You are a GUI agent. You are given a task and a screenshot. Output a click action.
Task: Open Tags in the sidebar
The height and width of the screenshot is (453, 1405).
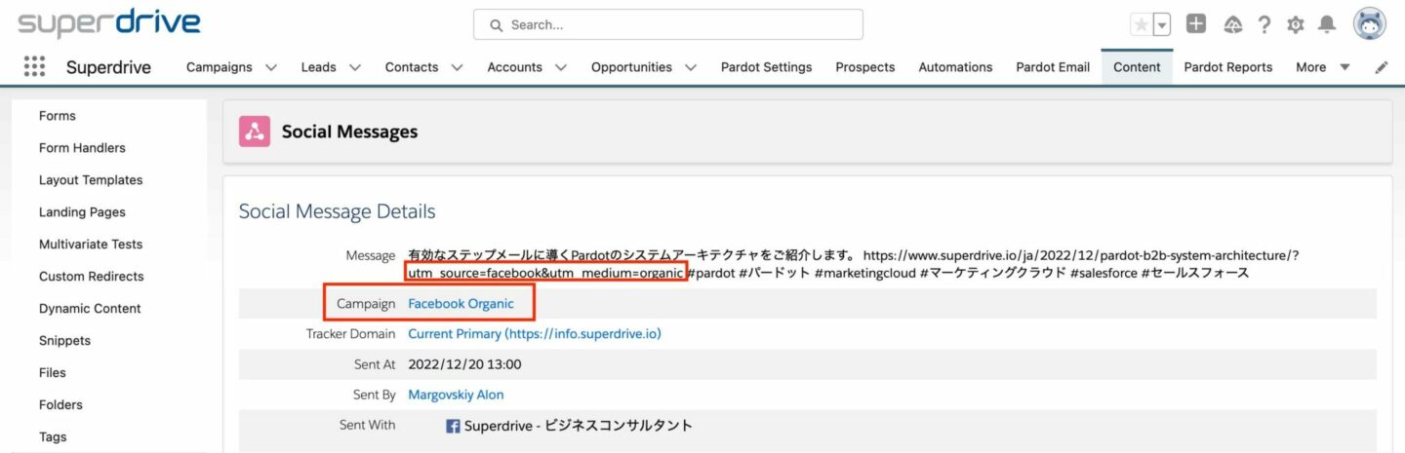pyautogui.click(x=55, y=437)
